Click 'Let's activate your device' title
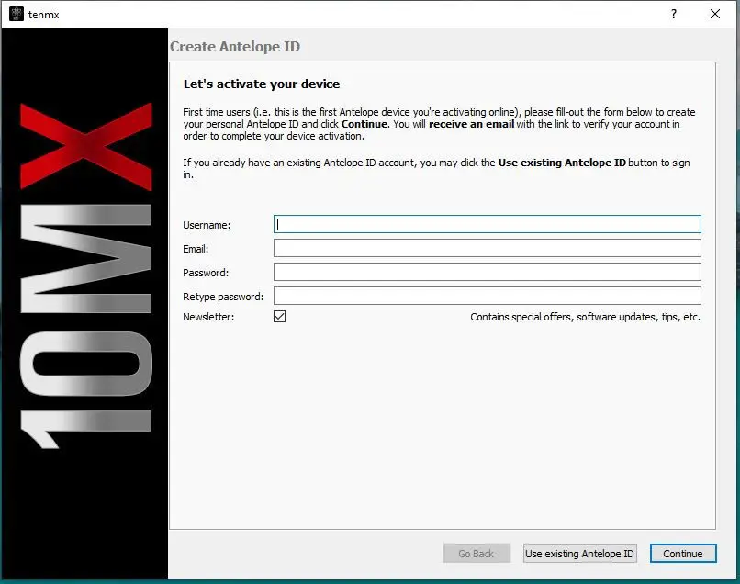This screenshot has width=740, height=584. [x=262, y=84]
